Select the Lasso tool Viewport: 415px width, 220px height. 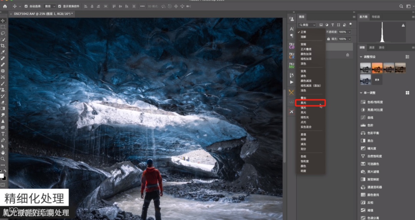[x=3, y=33]
